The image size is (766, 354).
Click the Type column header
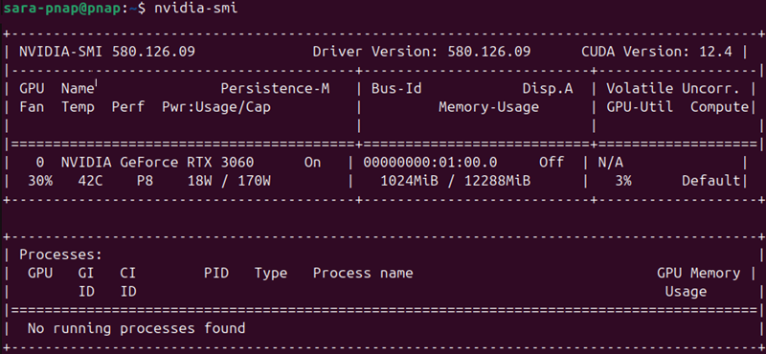pos(271,273)
